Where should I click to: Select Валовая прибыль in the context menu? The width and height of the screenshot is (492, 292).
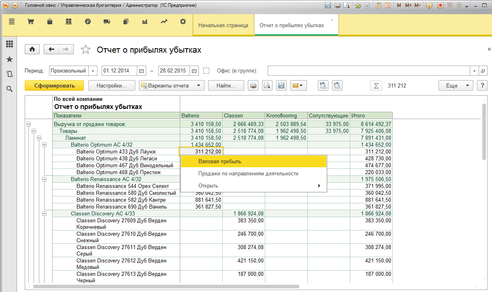253,162
